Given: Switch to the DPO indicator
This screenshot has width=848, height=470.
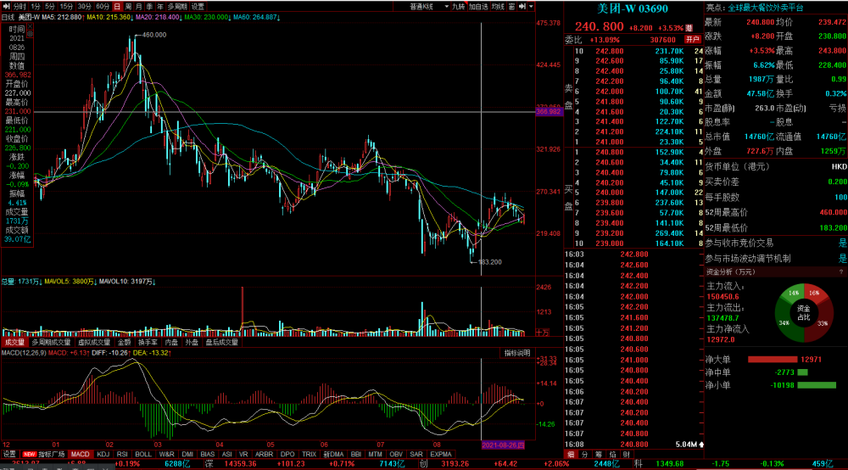Looking at the screenshot, I should [287, 455].
